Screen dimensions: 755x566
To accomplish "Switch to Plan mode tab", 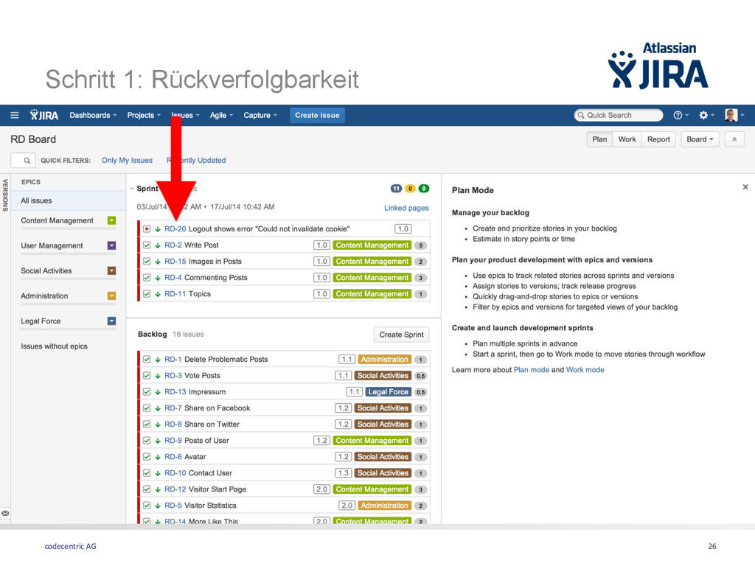I will 599,139.
